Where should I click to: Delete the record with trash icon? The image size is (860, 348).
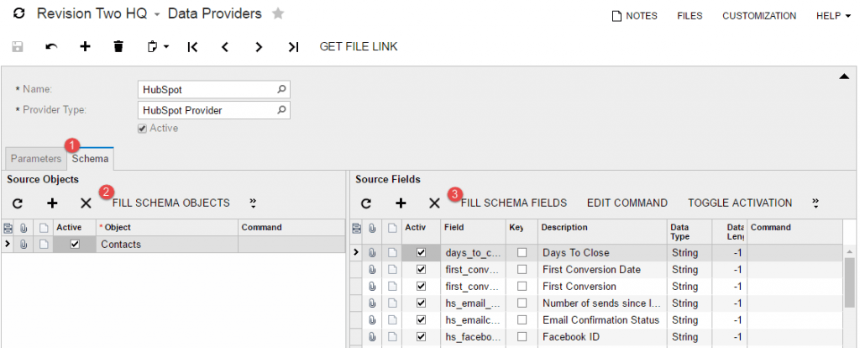[118, 47]
